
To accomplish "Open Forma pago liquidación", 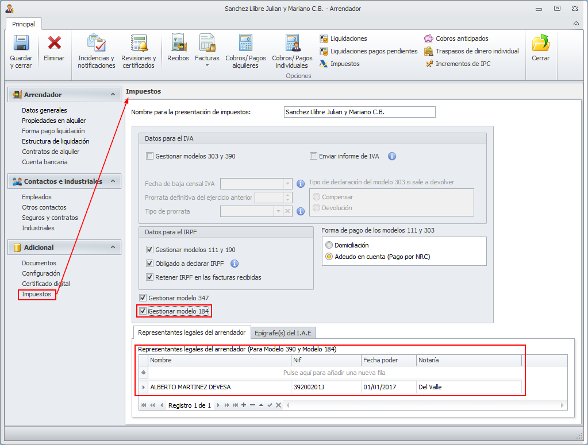I will tap(53, 131).
